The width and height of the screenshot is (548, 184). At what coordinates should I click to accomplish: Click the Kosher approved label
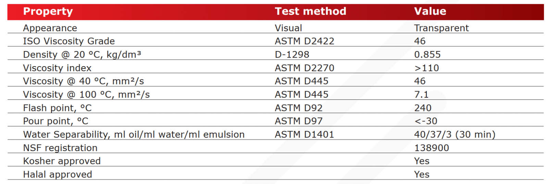point(62,161)
